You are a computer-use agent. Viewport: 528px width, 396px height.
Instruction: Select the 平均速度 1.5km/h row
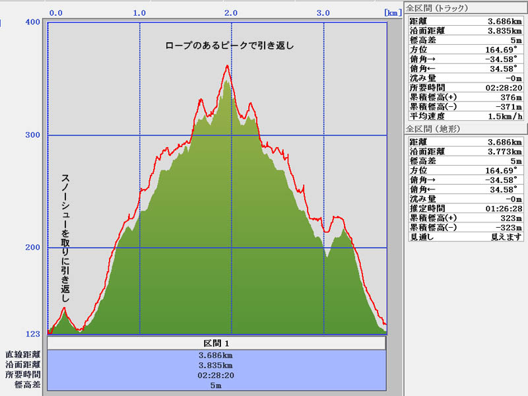tap(466, 116)
